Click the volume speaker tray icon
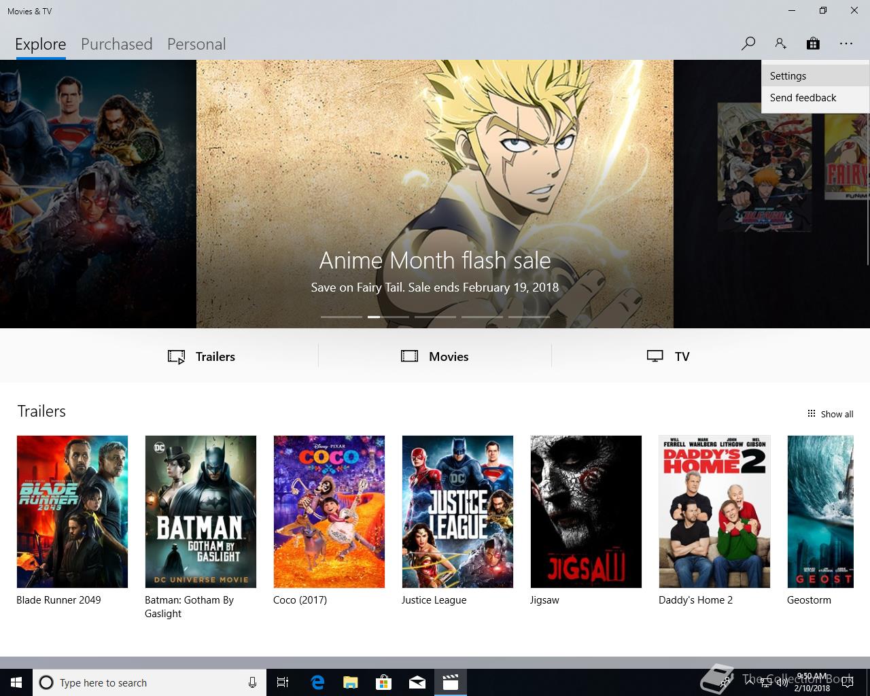 [782, 682]
